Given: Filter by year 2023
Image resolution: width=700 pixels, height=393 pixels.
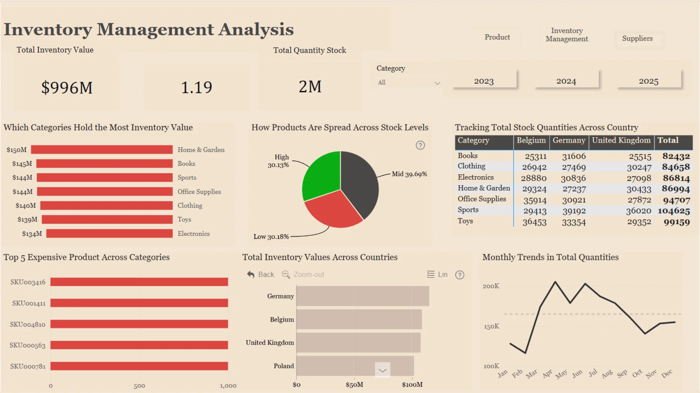Looking at the screenshot, I should pyautogui.click(x=484, y=81).
